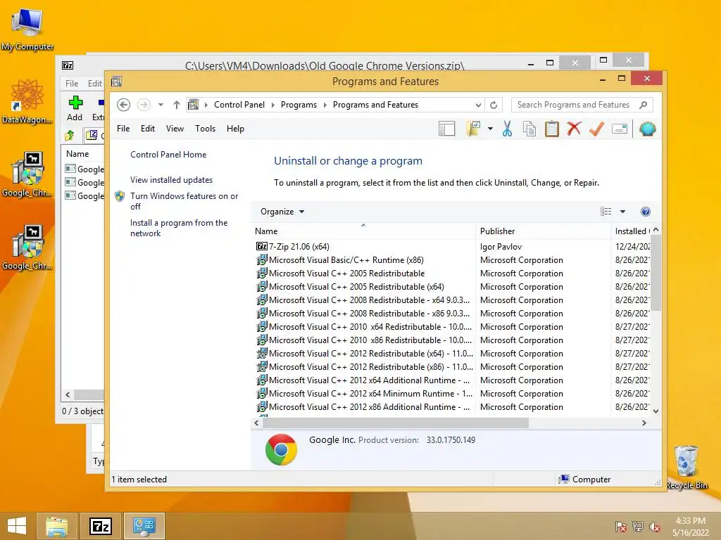Image resolution: width=721 pixels, height=540 pixels.
Task: Click the globe icon in toolbar
Action: [647, 129]
